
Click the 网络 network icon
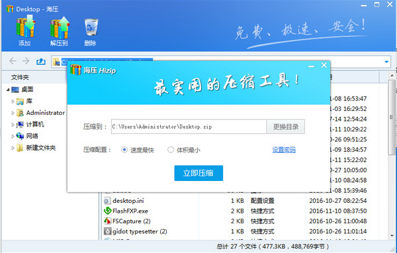pos(20,136)
